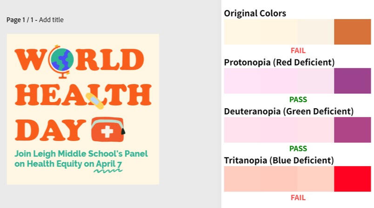Click the FAIL label under Tritanopia swatches

[298, 197]
